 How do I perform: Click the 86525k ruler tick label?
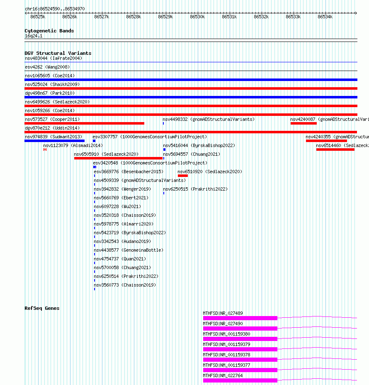pos(38,17)
